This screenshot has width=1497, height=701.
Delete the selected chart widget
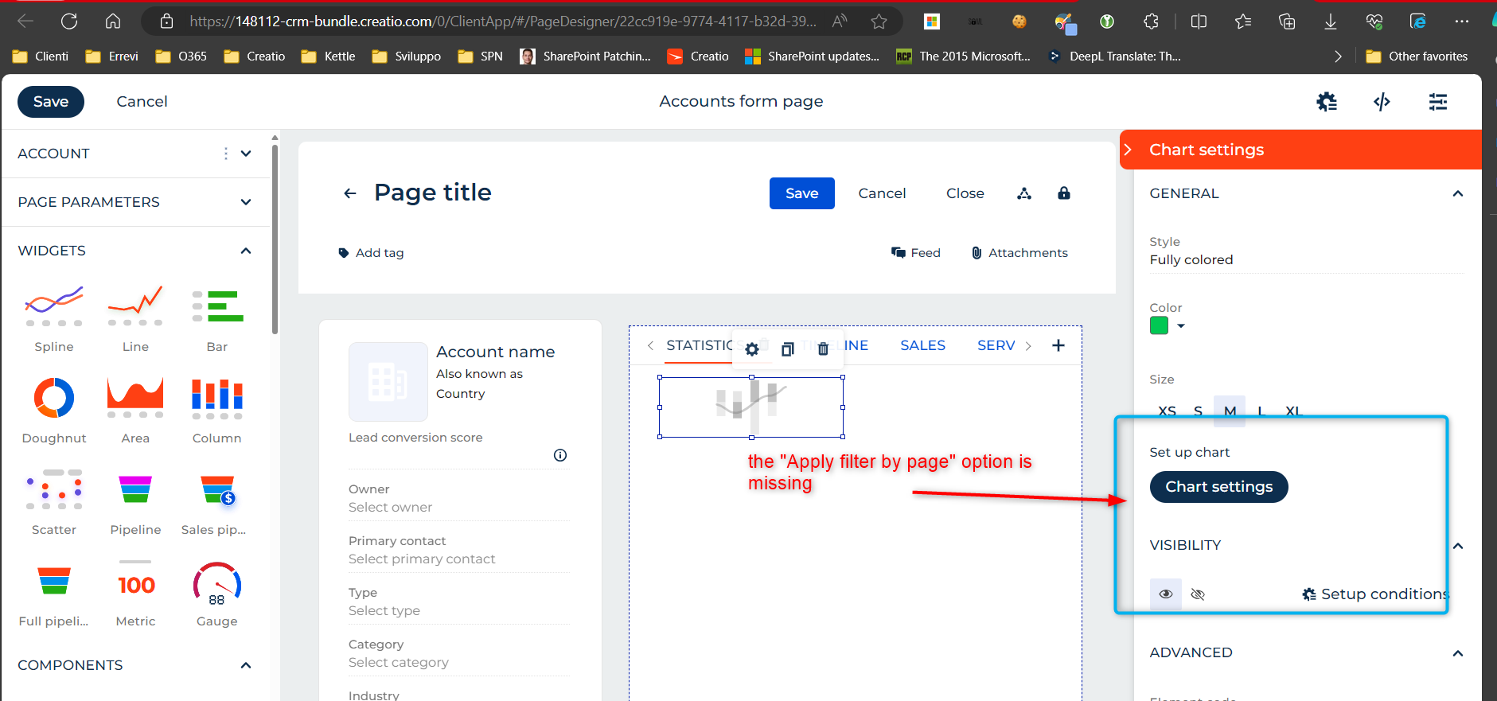pyautogui.click(x=824, y=349)
